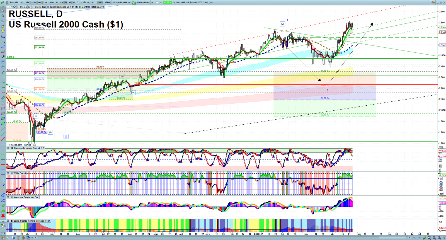446x240 pixels.
Task: Click the '24 abr 2026 US Russell 2000 Cash' title text
Action: click(193, 3)
